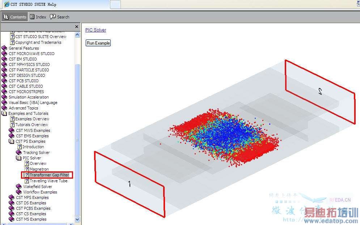Select Visual Basic (VBA) Language entry
Screen dimensions: 360x225
[x=33, y=103]
